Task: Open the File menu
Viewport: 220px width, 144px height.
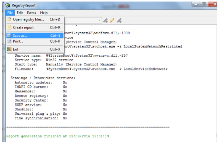Action: pos(10,13)
